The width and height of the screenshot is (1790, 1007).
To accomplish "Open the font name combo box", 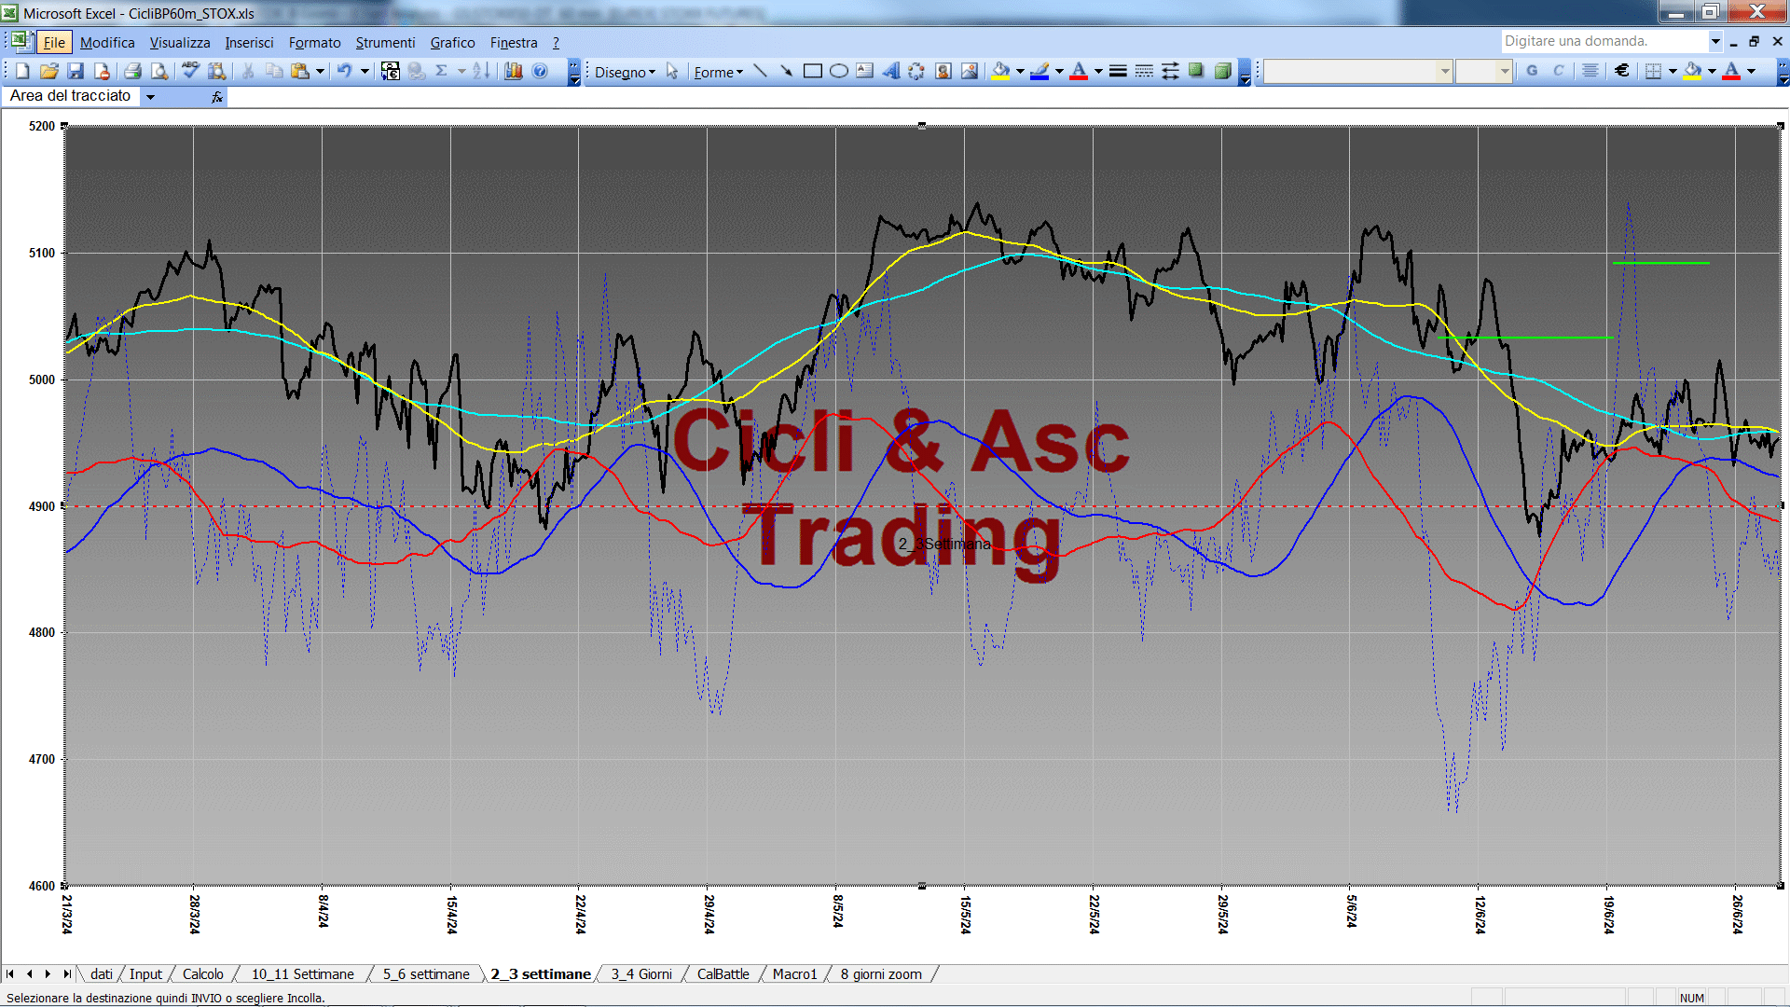I will (x=1358, y=71).
